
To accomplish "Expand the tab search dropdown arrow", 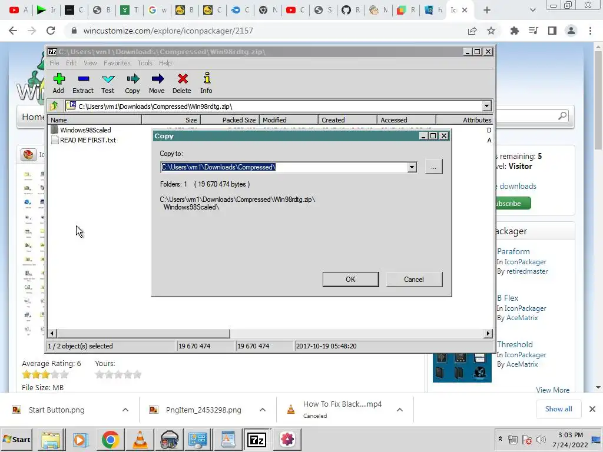I will click(x=532, y=10).
